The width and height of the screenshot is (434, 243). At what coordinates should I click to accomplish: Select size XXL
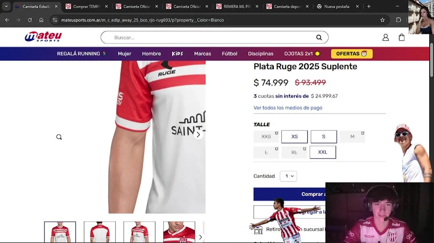pos(323,152)
